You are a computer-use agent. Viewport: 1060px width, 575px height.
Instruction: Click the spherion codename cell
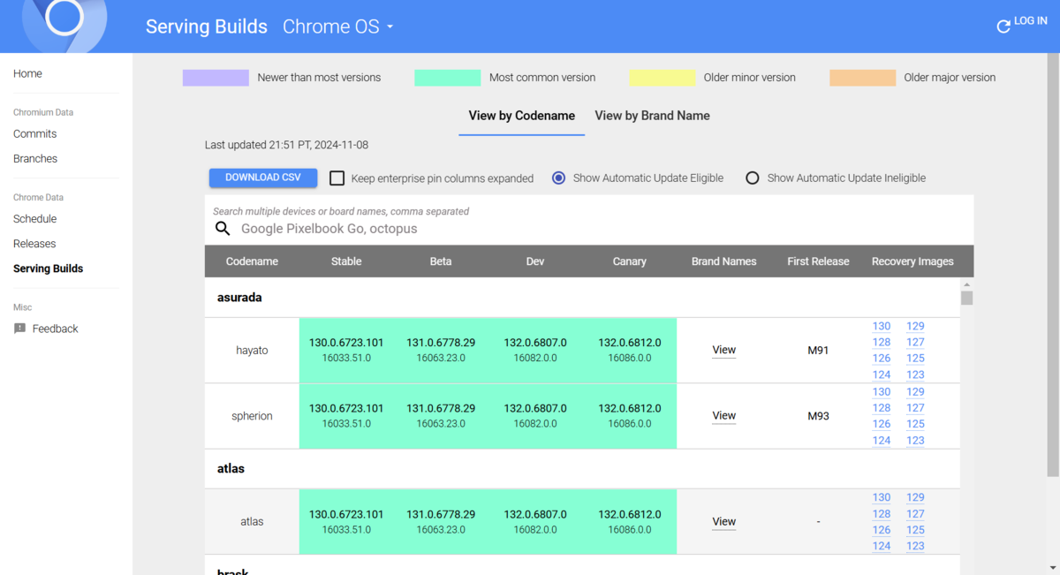click(252, 416)
